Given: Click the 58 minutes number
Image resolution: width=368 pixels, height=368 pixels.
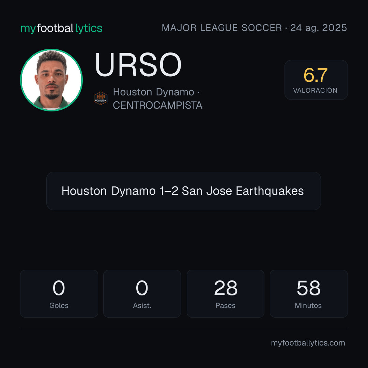Looking at the screenshot, I should tap(309, 288).
